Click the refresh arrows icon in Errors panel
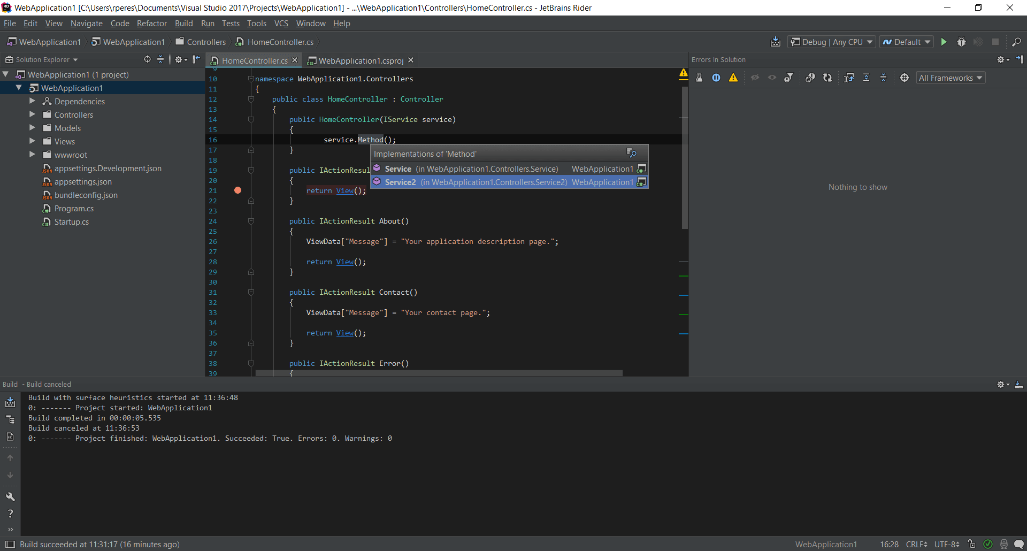 (827, 78)
